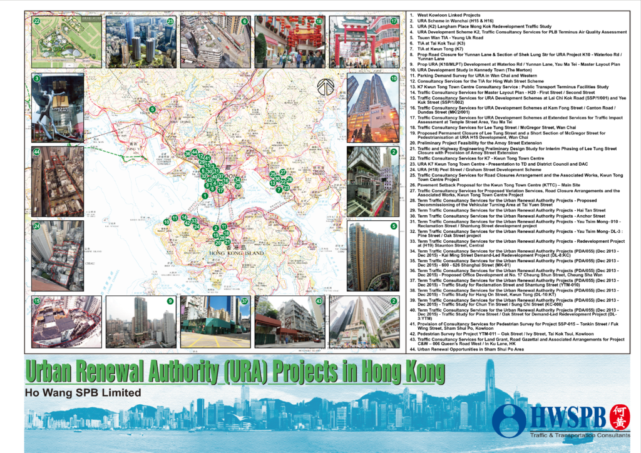The height and width of the screenshot is (453, 641).
Task: Select list item '6. TIA at Tai Kok Tsui (K3)'
Action: click(438, 43)
